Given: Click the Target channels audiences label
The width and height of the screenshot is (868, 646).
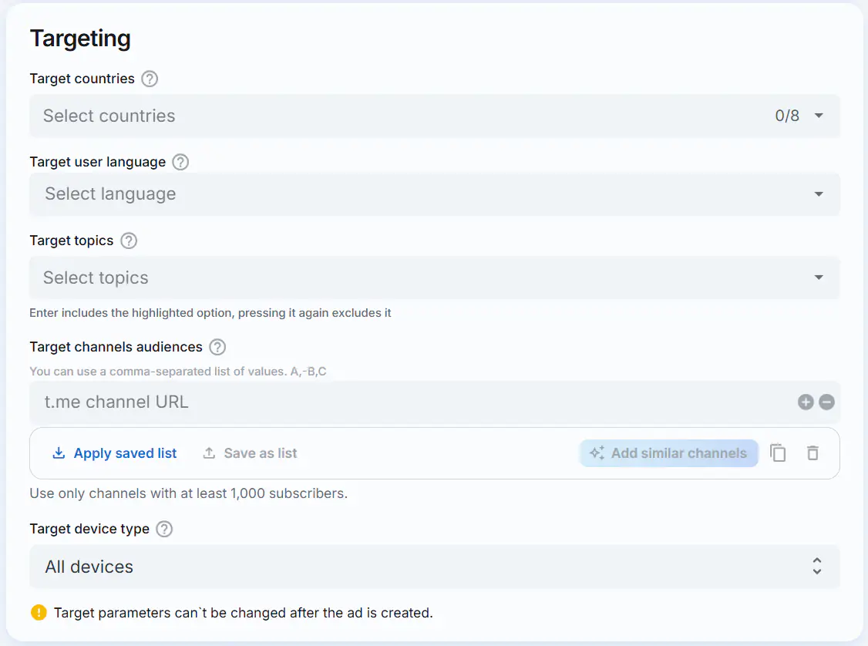Looking at the screenshot, I should [x=116, y=347].
